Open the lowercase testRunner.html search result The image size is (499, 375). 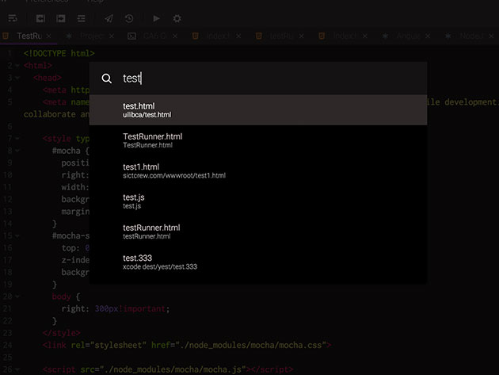(258, 232)
